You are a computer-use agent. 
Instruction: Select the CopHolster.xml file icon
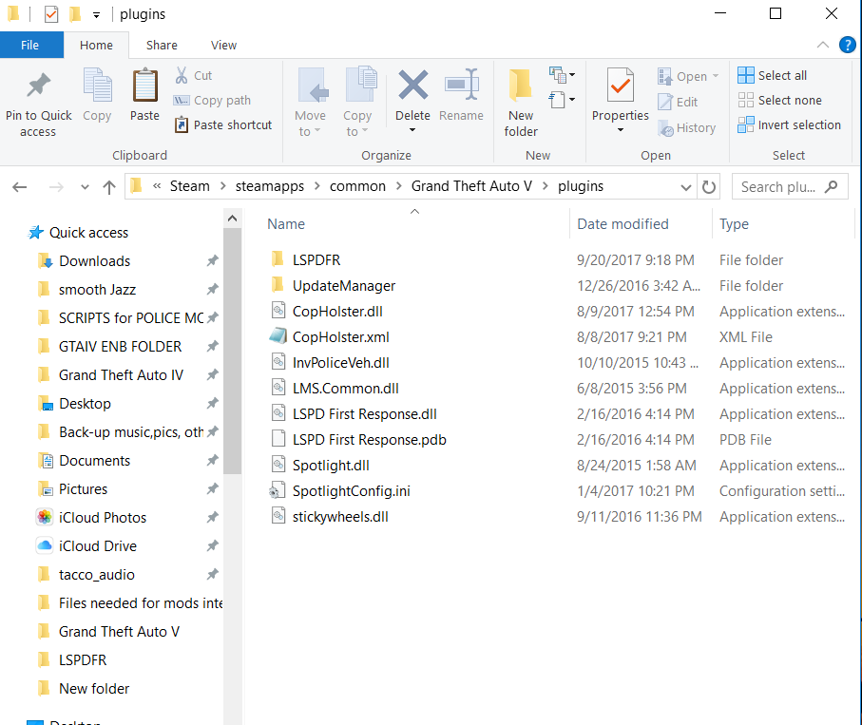tap(278, 335)
